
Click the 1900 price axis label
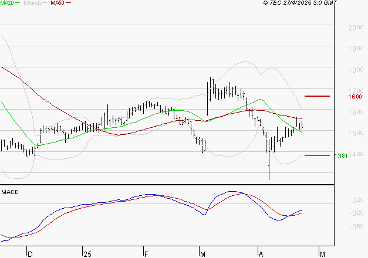[356, 49]
